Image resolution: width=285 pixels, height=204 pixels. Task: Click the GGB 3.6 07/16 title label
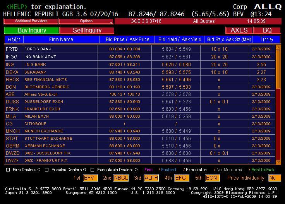(146, 21)
